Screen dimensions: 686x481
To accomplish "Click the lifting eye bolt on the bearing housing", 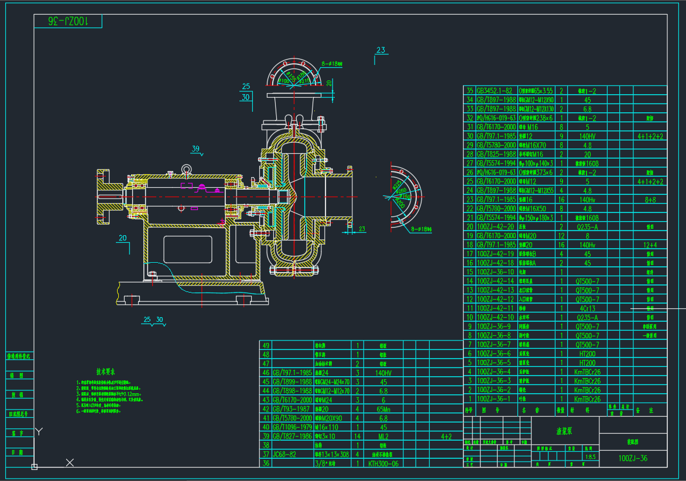I will coord(186,170).
